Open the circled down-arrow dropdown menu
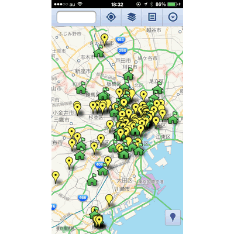 pyautogui.click(x=173, y=17)
